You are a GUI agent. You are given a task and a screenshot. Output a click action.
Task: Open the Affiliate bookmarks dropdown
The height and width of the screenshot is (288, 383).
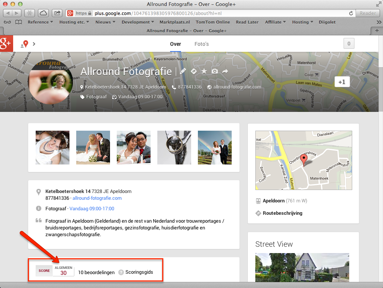275,22
